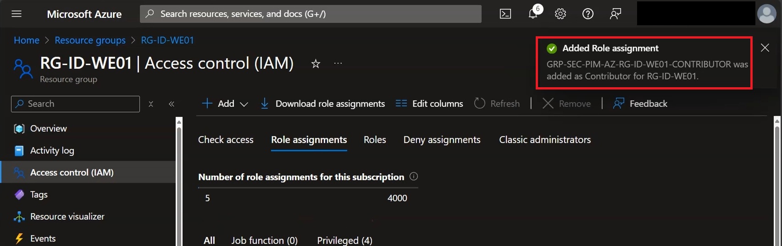Select the Privileged (4) filter tab

[344, 240]
